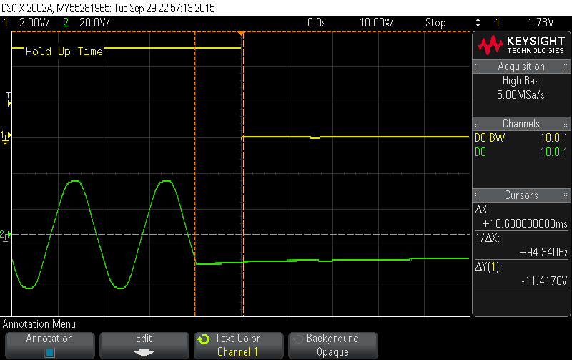Screen dimensions: 572x360
Task: Click the 1.78V trigger level value
Action: 541,23
